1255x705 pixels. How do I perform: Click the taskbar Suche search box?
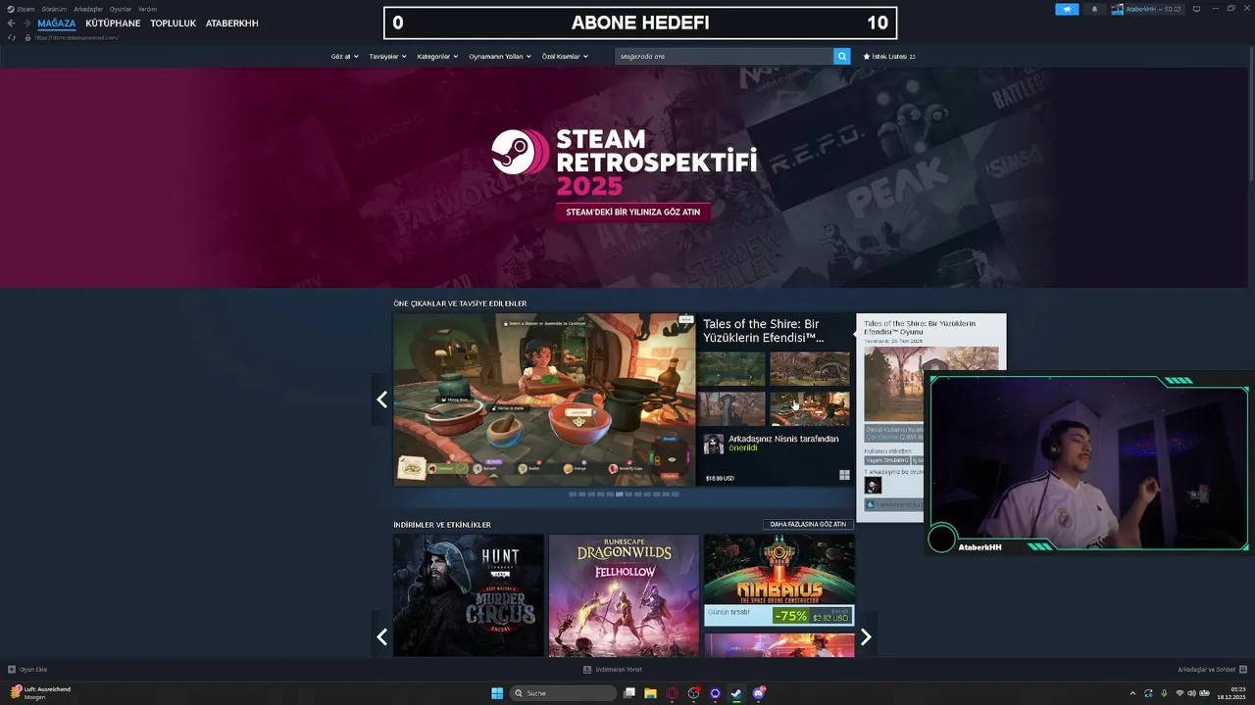click(x=564, y=693)
